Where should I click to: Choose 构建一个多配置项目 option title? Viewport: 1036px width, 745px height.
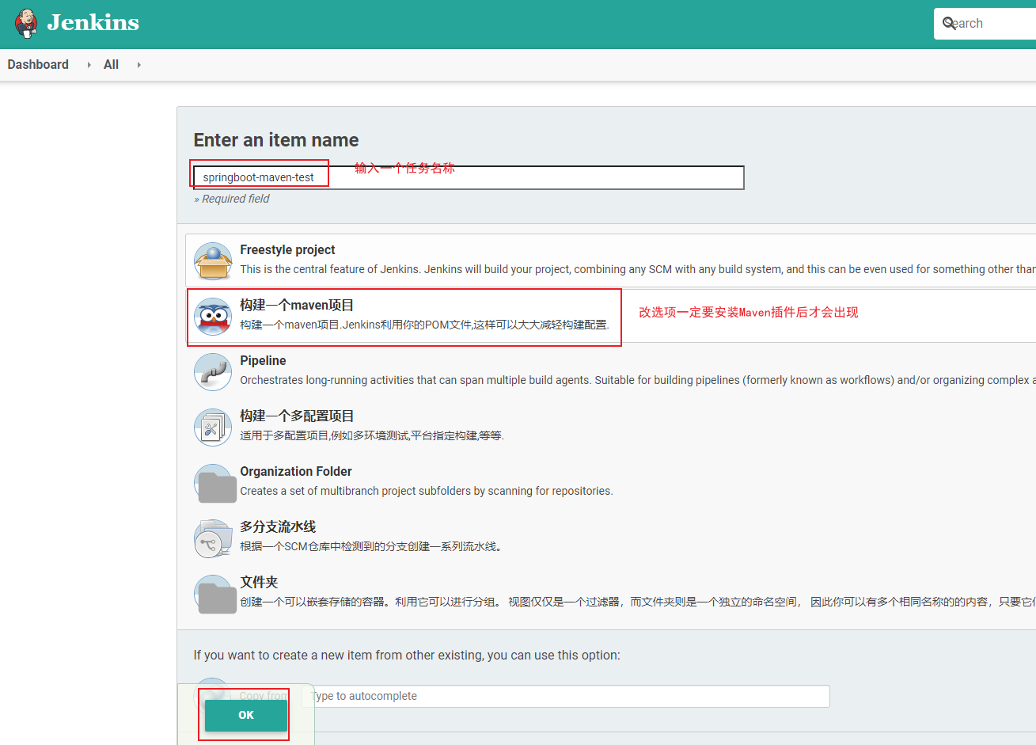[x=297, y=416]
